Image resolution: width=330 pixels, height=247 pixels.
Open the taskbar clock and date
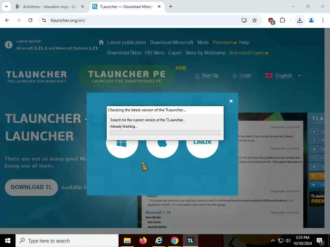pyautogui.click(x=303, y=241)
